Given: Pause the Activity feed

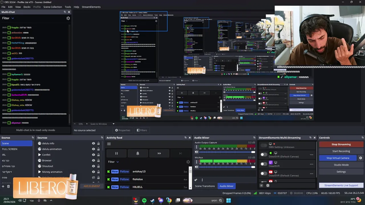Looking at the screenshot, I should (x=116, y=153).
